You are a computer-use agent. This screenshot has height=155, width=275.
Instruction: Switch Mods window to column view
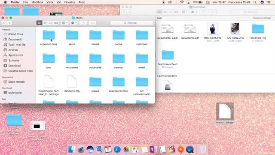point(51,23)
